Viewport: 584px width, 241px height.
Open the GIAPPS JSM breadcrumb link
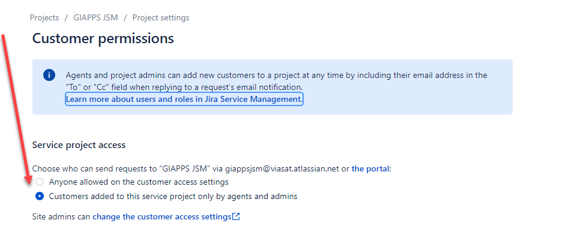pos(95,17)
